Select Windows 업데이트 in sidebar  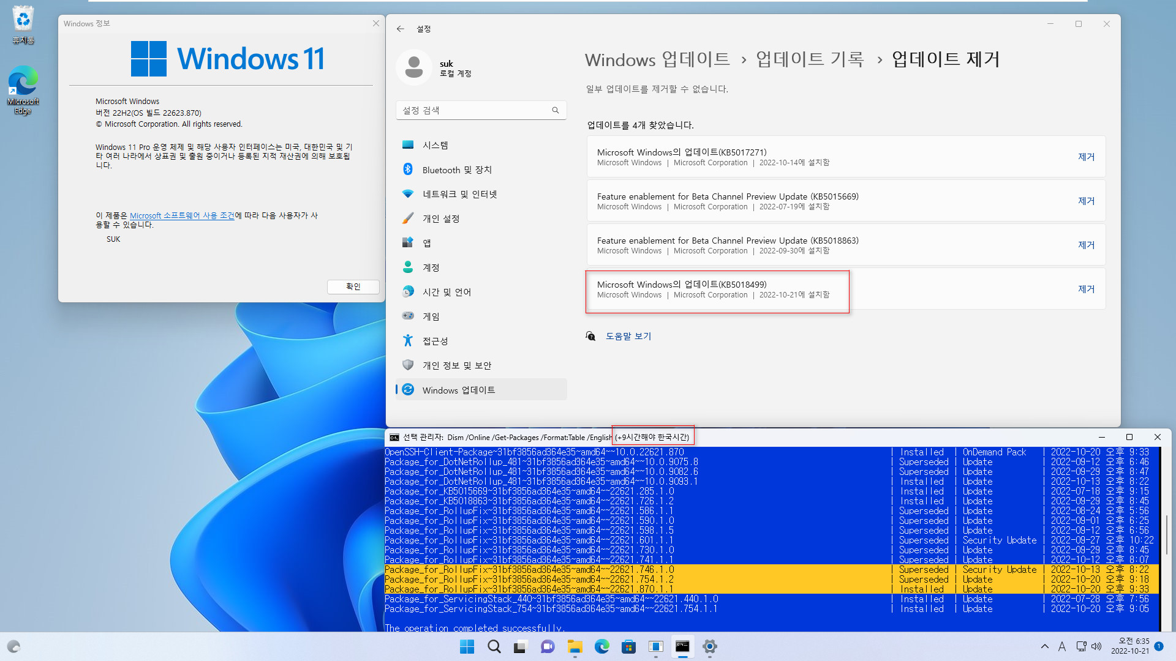(481, 390)
